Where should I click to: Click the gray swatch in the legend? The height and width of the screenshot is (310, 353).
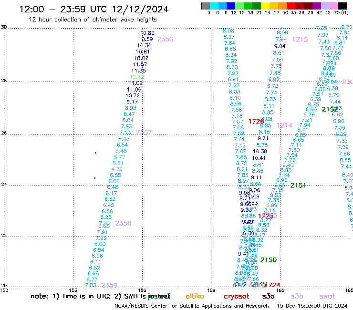coord(206,6)
